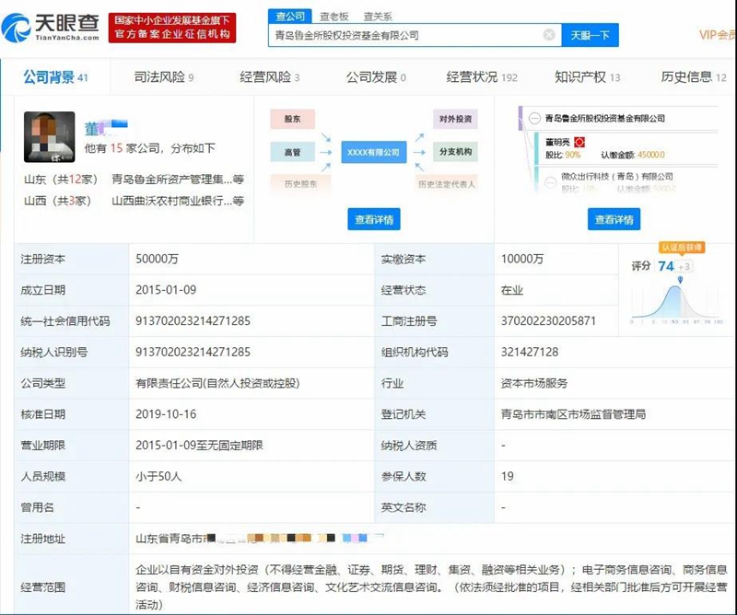This screenshot has width=737, height=615.
Task: Click the 对外投资 box in the diagram
Action: click(455, 119)
